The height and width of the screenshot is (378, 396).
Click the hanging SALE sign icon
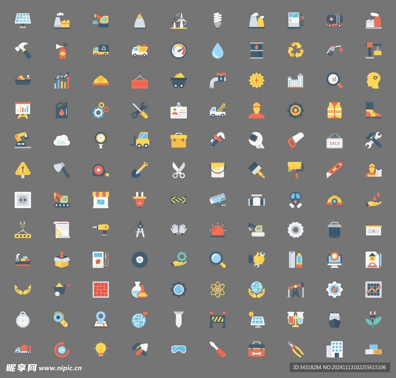tap(334, 141)
